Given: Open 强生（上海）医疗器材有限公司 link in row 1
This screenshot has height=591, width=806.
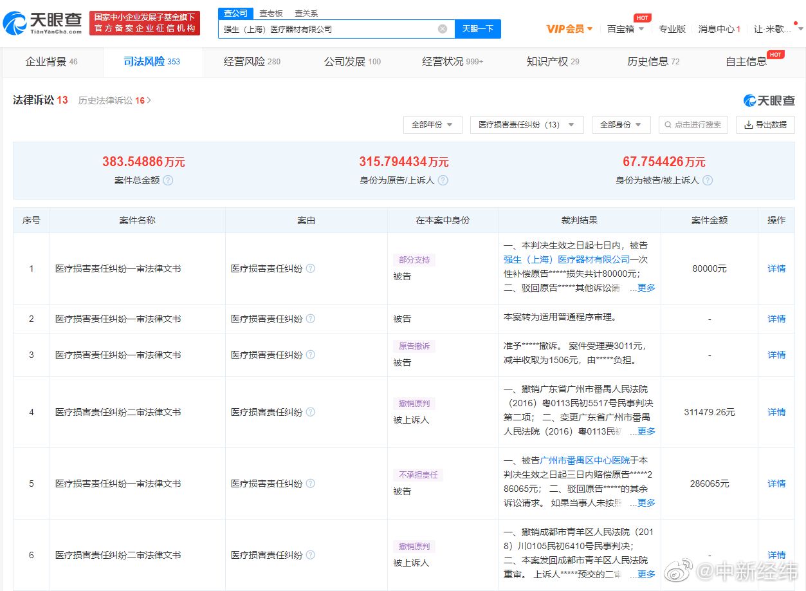Looking at the screenshot, I should point(567,259).
